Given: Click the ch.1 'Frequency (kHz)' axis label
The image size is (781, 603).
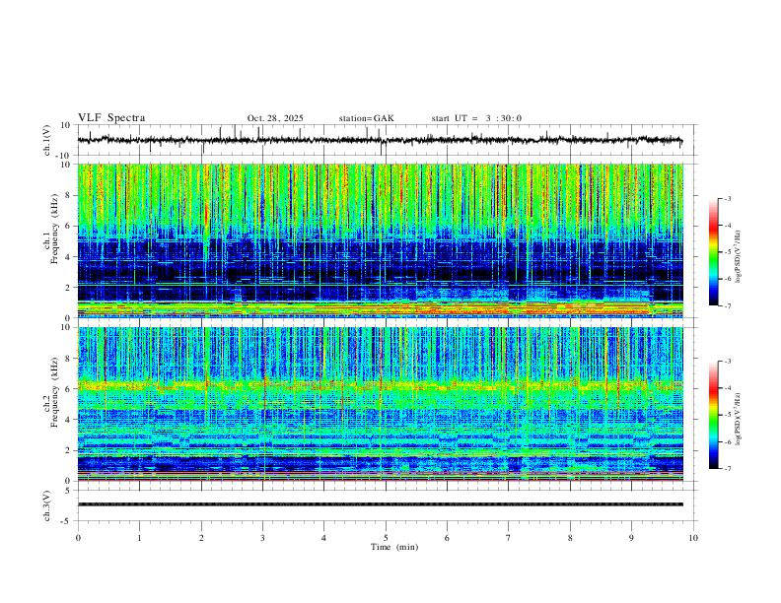Looking at the screenshot, I should [54, 230].
